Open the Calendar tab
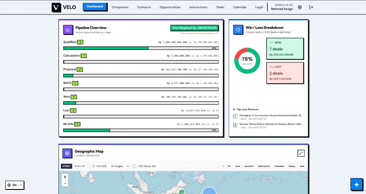Viewport: 366px width, 194px height. 240,7
